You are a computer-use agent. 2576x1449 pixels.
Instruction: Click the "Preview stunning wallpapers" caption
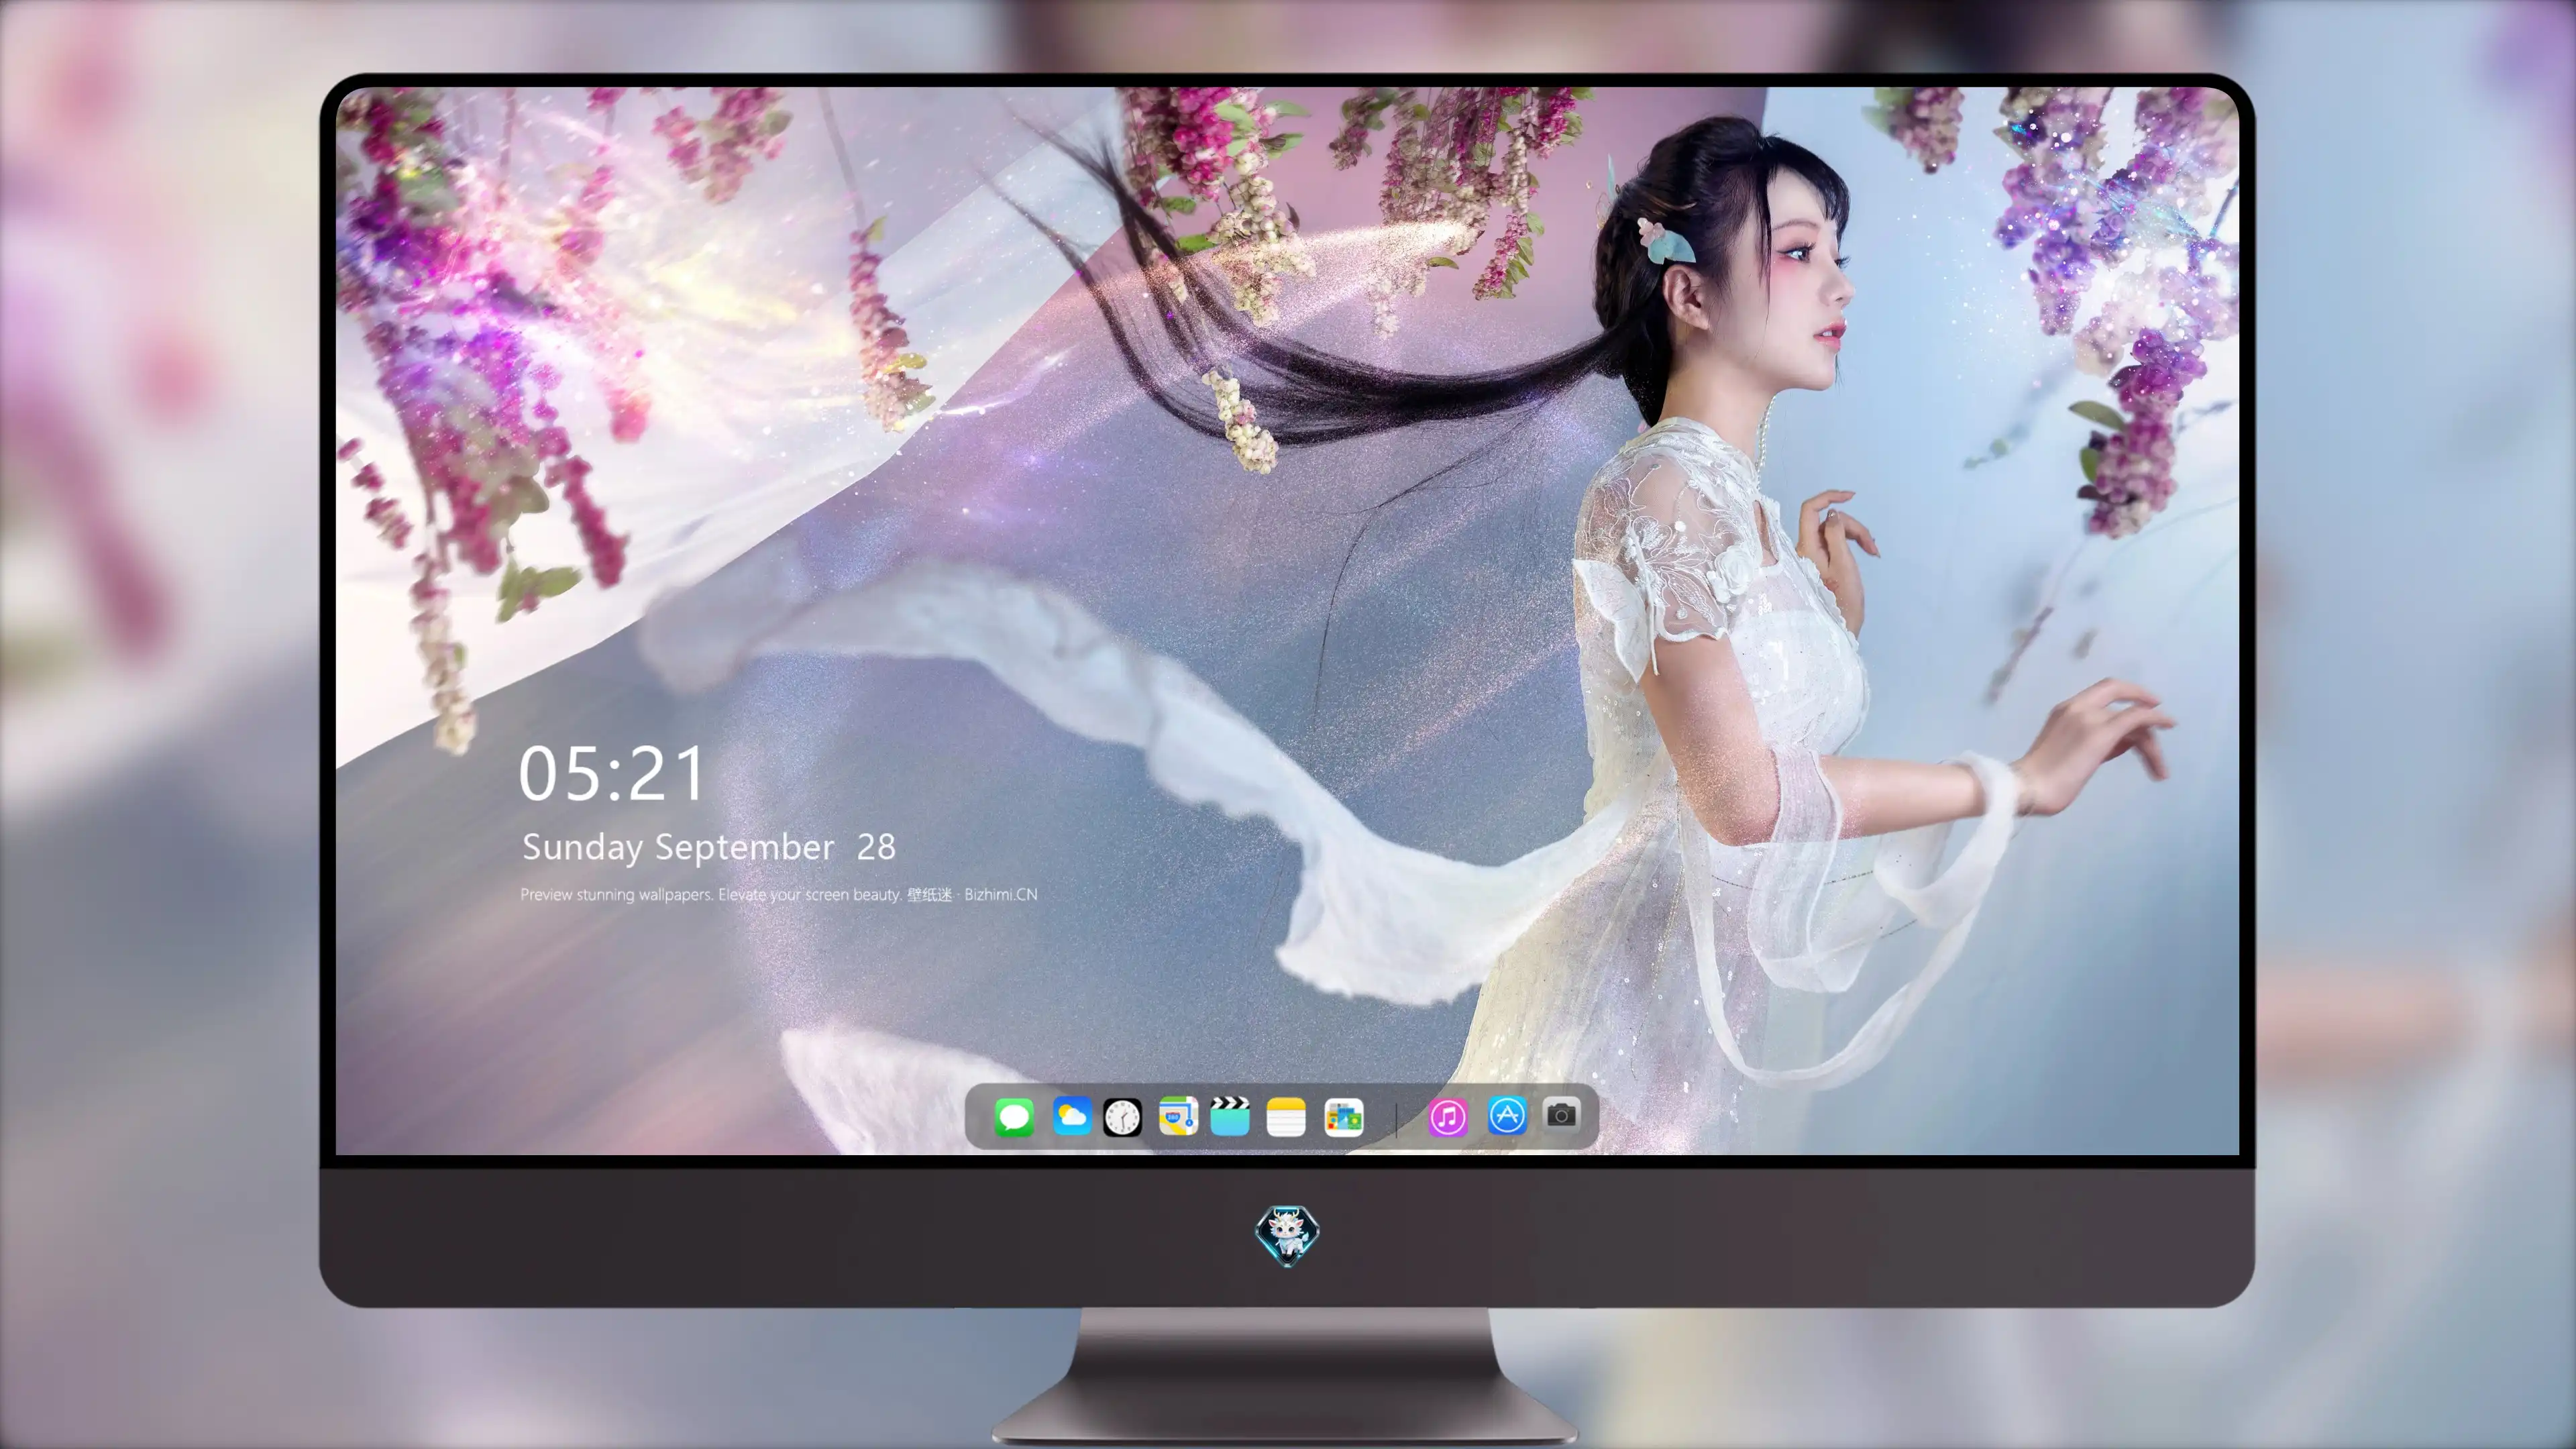[778, 894]
